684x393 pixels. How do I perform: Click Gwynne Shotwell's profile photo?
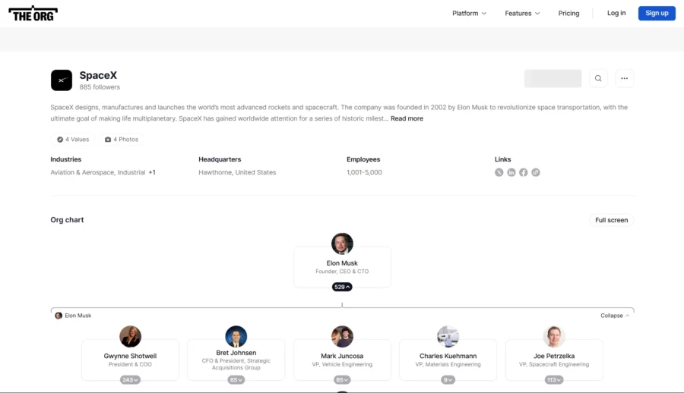[x=130, y=336]
